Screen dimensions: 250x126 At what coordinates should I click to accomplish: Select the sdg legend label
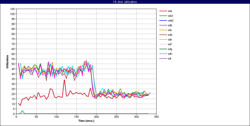pyautogui.click(x=170, y=49)
